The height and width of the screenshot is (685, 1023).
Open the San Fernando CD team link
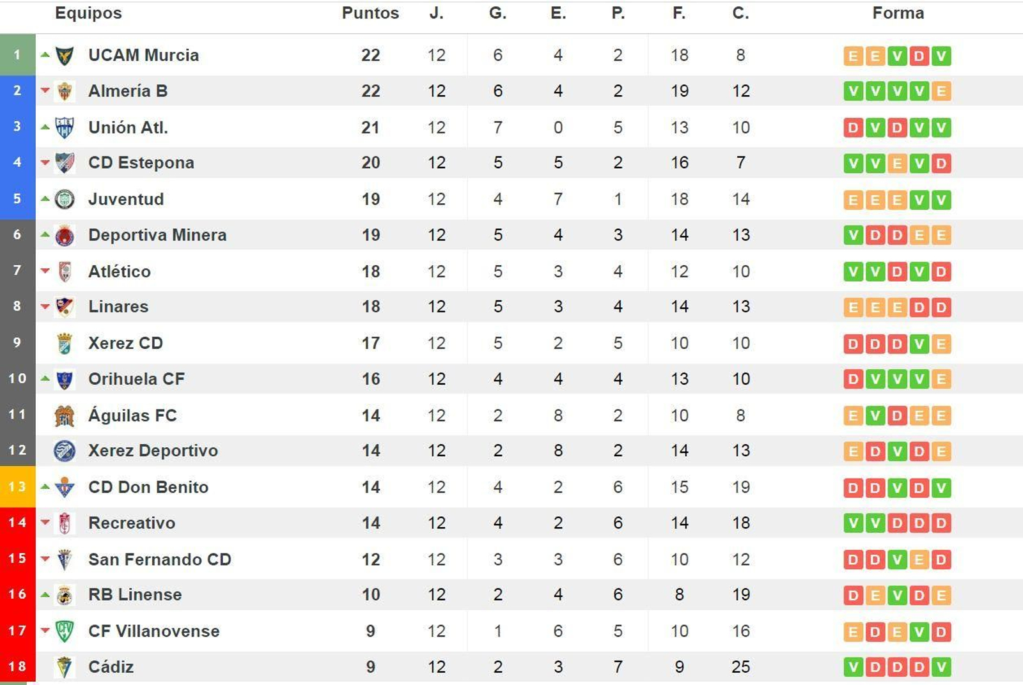(x=159, y=559)
